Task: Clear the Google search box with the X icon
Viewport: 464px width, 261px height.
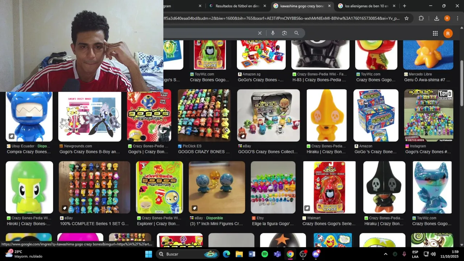Action: tap(260, 33)
